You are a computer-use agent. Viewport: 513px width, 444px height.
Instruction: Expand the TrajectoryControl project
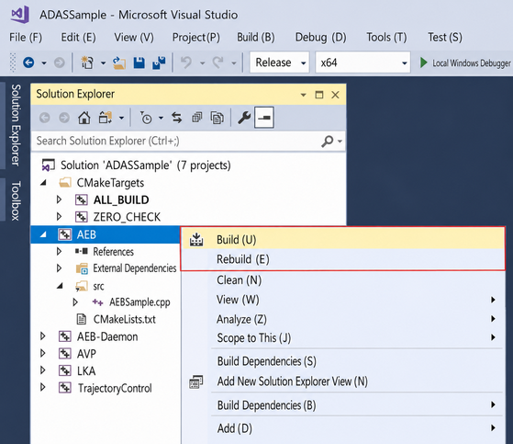[43, 387]
